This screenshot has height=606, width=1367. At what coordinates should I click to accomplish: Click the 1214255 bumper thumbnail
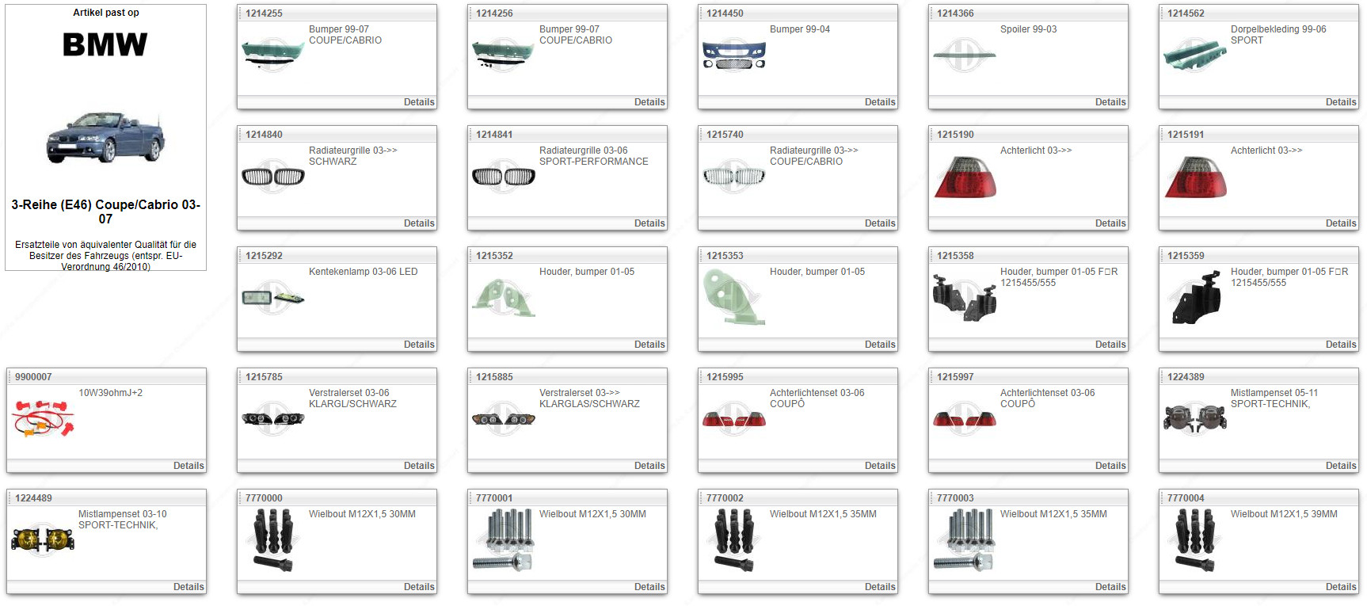(x=272, y=53)
